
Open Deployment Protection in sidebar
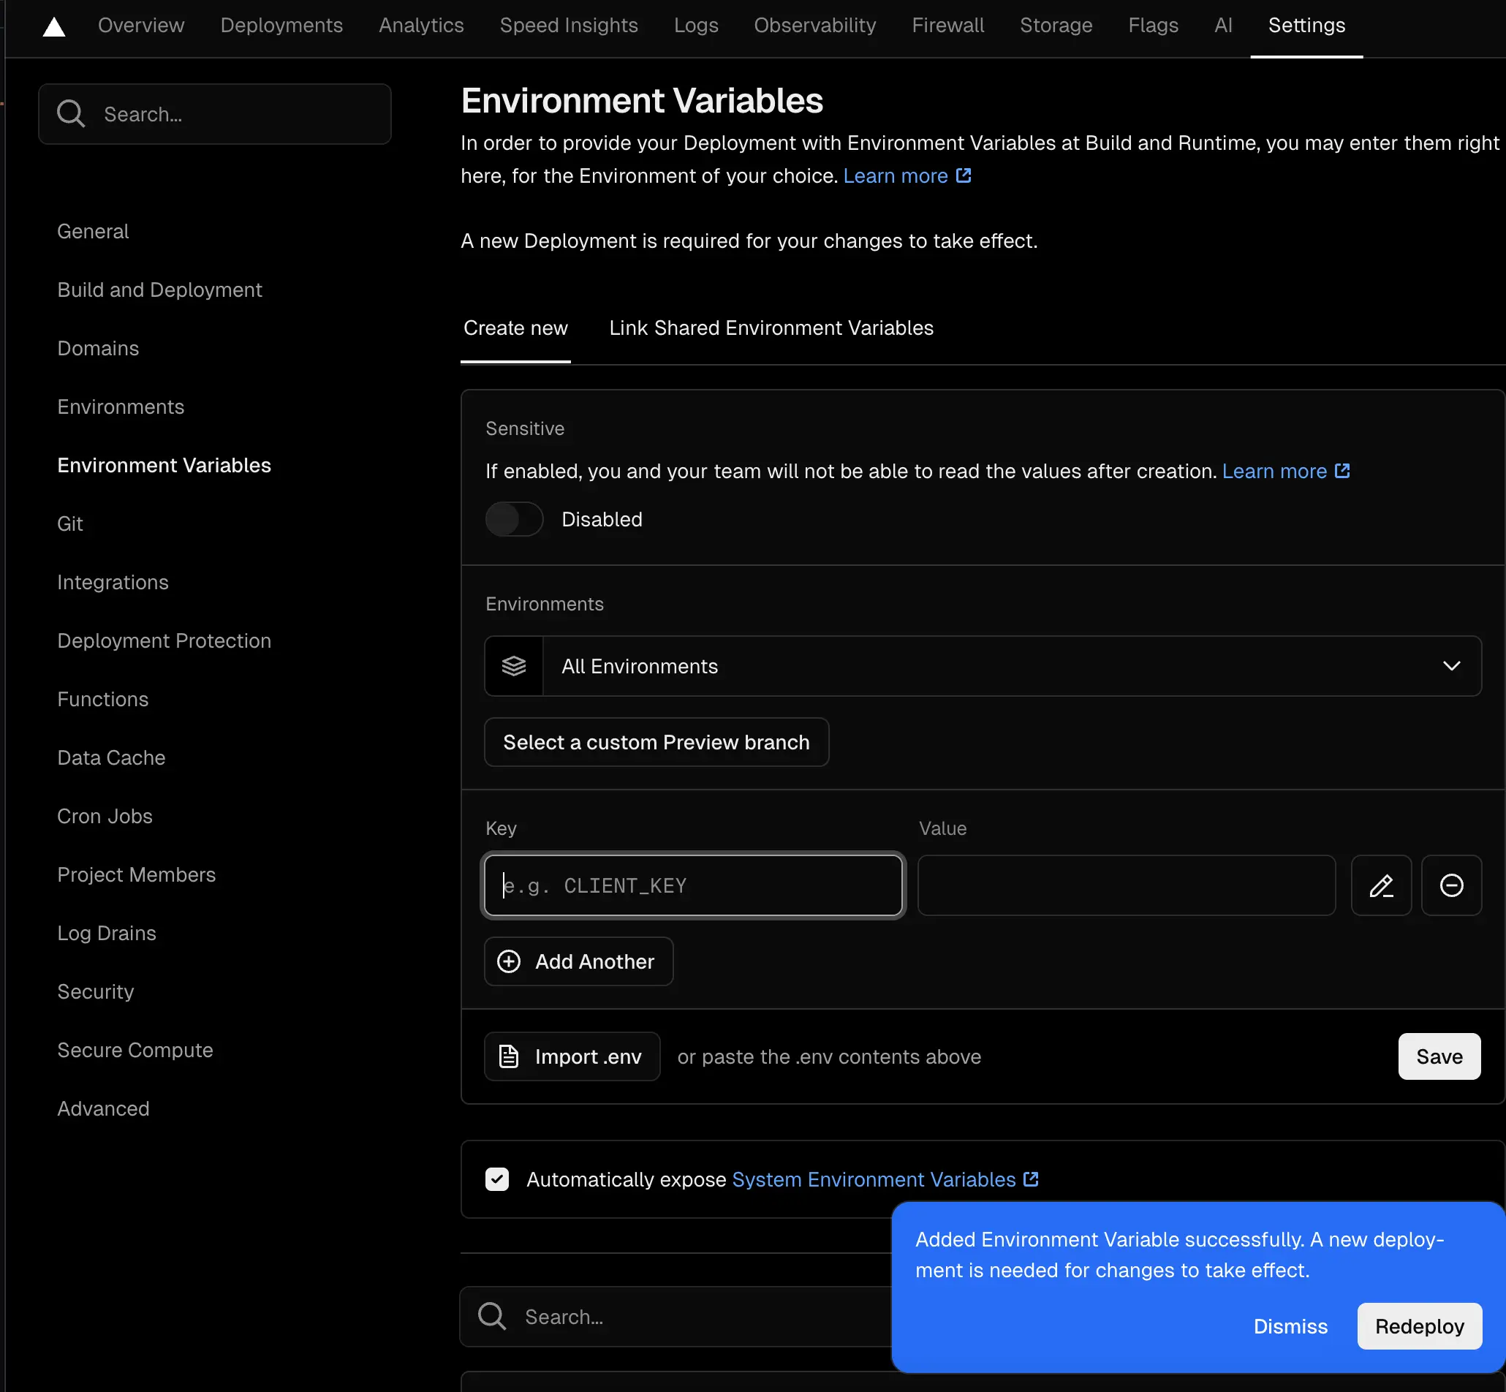[x=164, y=640]
